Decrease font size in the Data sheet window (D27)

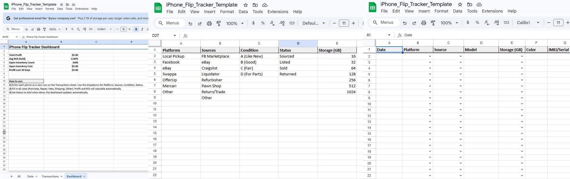(334, 23)
